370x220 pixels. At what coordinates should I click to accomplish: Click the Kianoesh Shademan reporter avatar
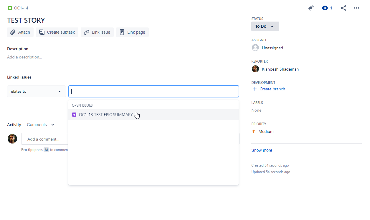pos(255,69)
